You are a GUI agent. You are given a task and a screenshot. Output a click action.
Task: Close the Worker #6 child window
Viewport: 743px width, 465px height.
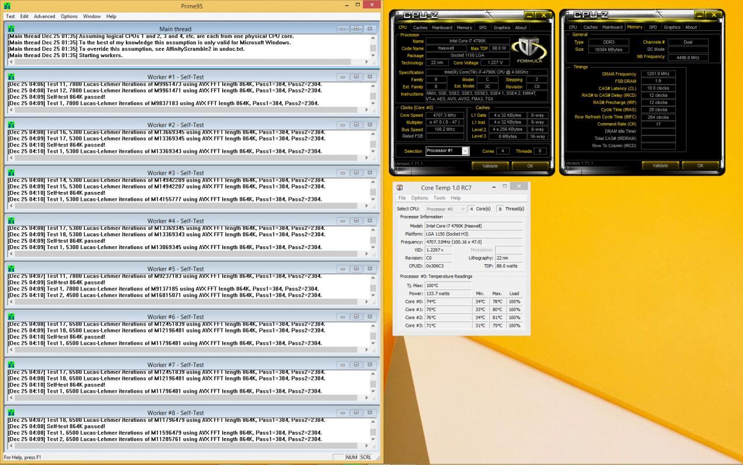(x=370, y=317)
